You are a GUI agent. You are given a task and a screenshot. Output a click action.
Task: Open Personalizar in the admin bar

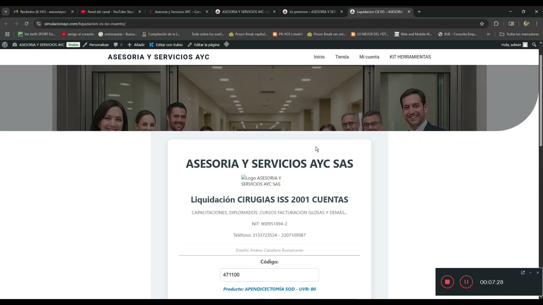point(96,44)
